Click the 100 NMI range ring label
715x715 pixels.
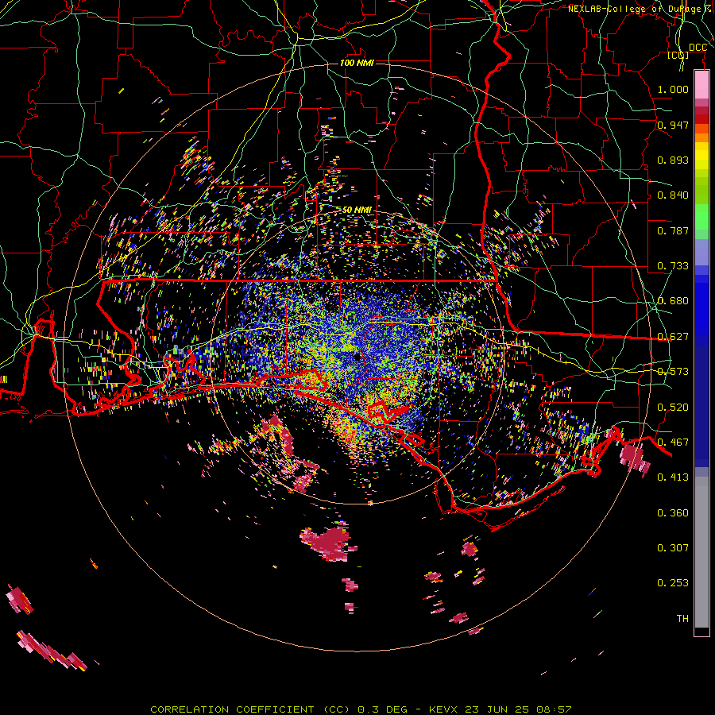tap(357, 63)
